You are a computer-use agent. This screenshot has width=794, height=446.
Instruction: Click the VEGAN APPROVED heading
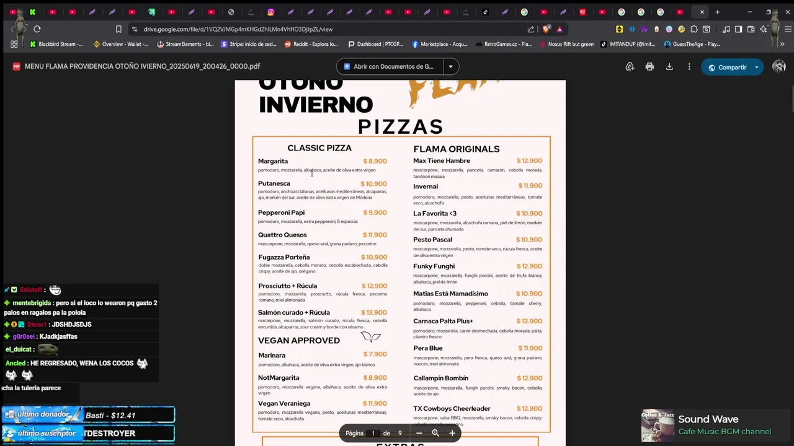(x=299, y=341)
